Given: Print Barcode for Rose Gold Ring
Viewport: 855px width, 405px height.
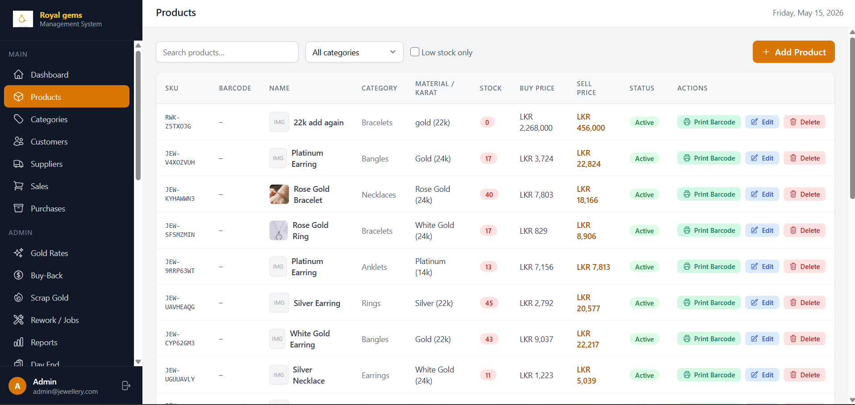Looking at the screenshot, I should (709, 230).
